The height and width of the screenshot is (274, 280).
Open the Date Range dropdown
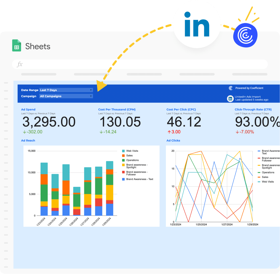pyautogui.click(x=66, y=90)
